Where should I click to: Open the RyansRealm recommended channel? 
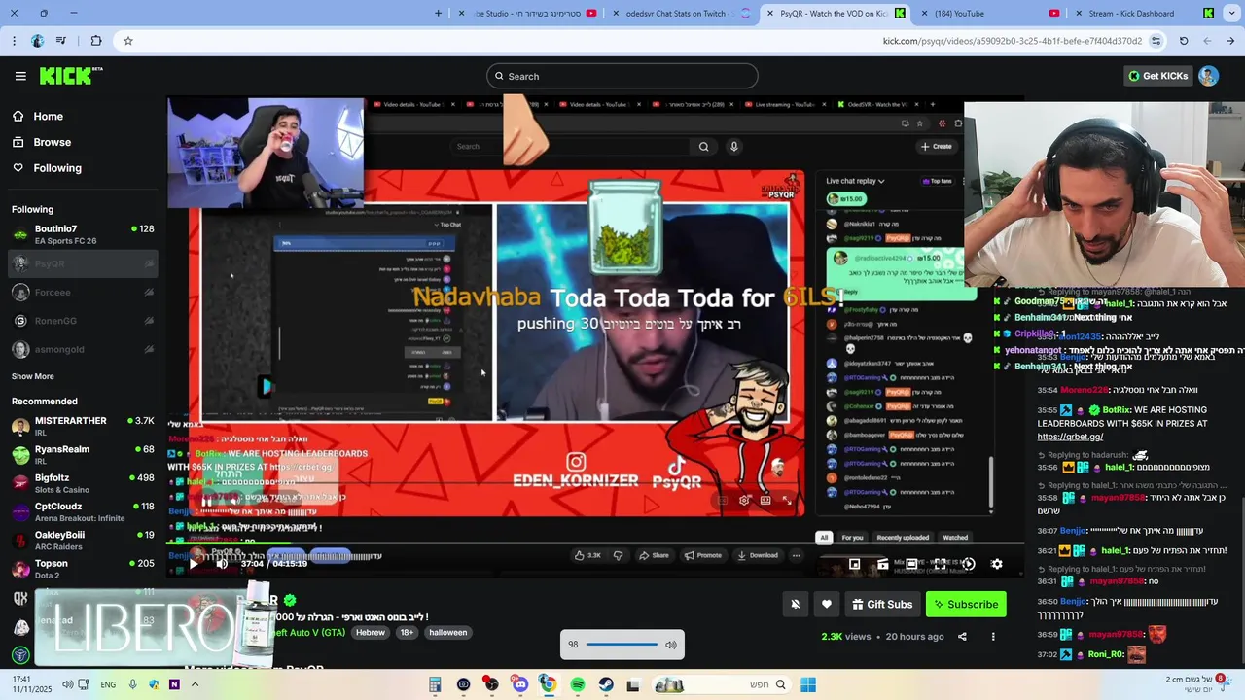pos(83,454)
